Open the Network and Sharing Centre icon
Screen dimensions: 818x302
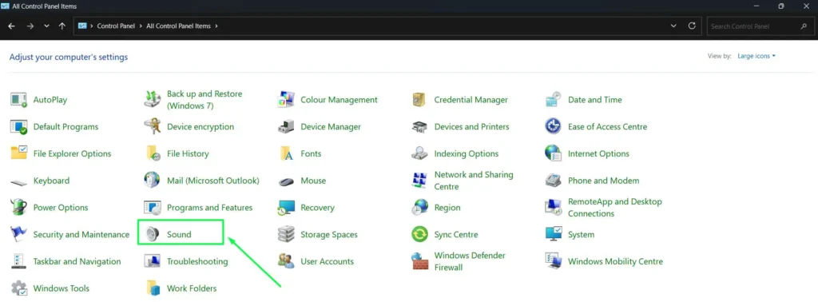pos(419,181)
